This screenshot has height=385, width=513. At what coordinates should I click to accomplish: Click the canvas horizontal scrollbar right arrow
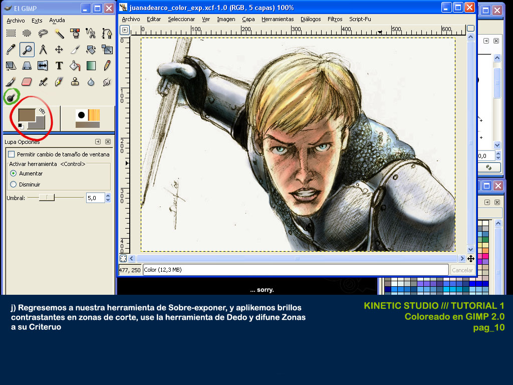[462, 259]
